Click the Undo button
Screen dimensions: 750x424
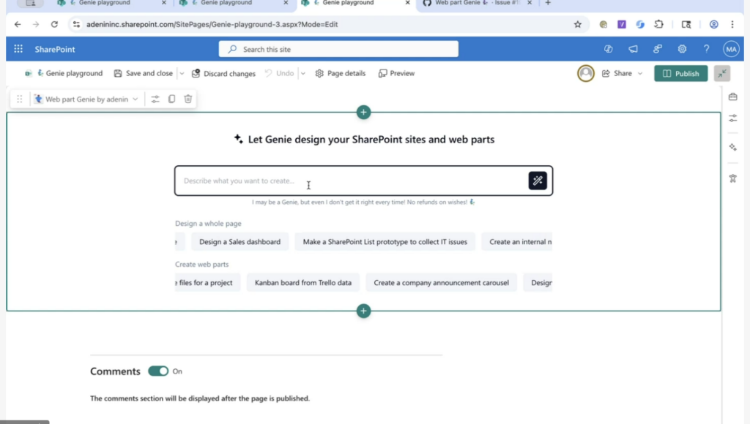[280, 73]
